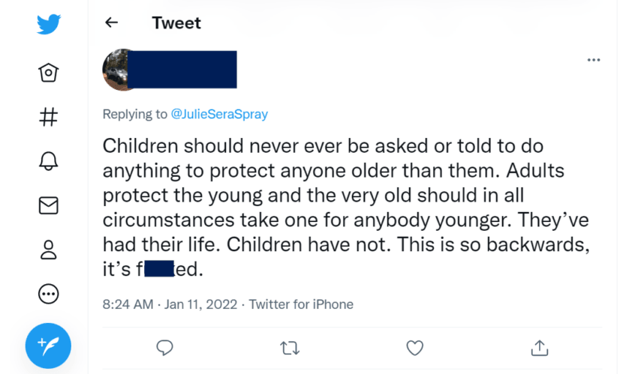Go to the Home timeline icon
This screenshot has height=374, width=638.
tap(49, 72)
